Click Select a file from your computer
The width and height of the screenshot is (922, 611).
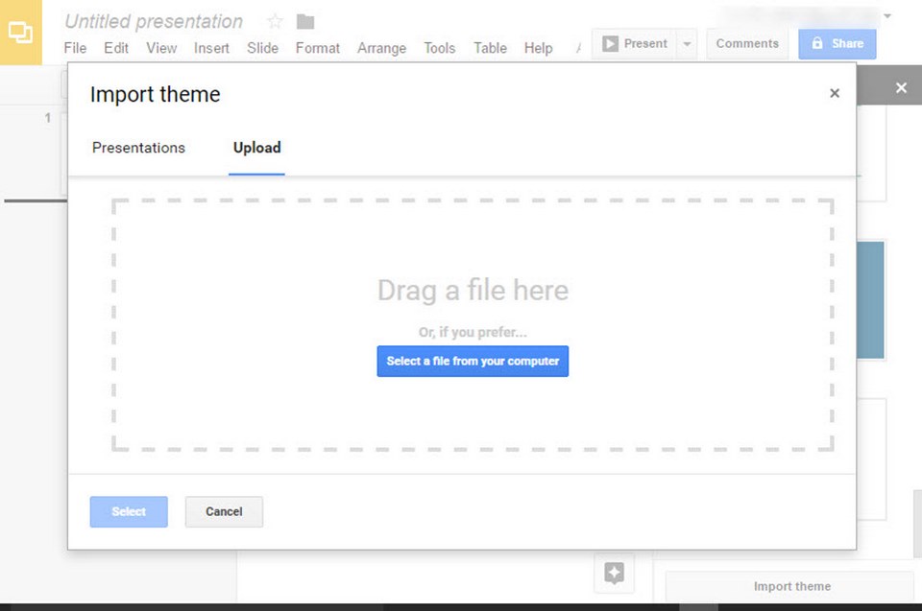[473, 362]
